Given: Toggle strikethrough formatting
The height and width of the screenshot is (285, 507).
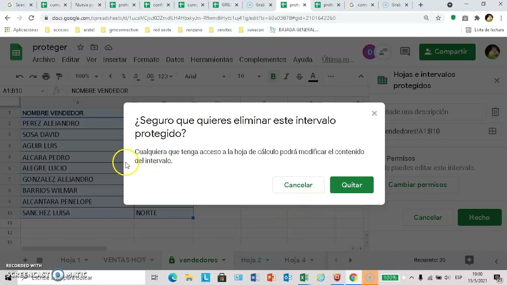Looking at the screenshot, I should (x=299, y=76).
